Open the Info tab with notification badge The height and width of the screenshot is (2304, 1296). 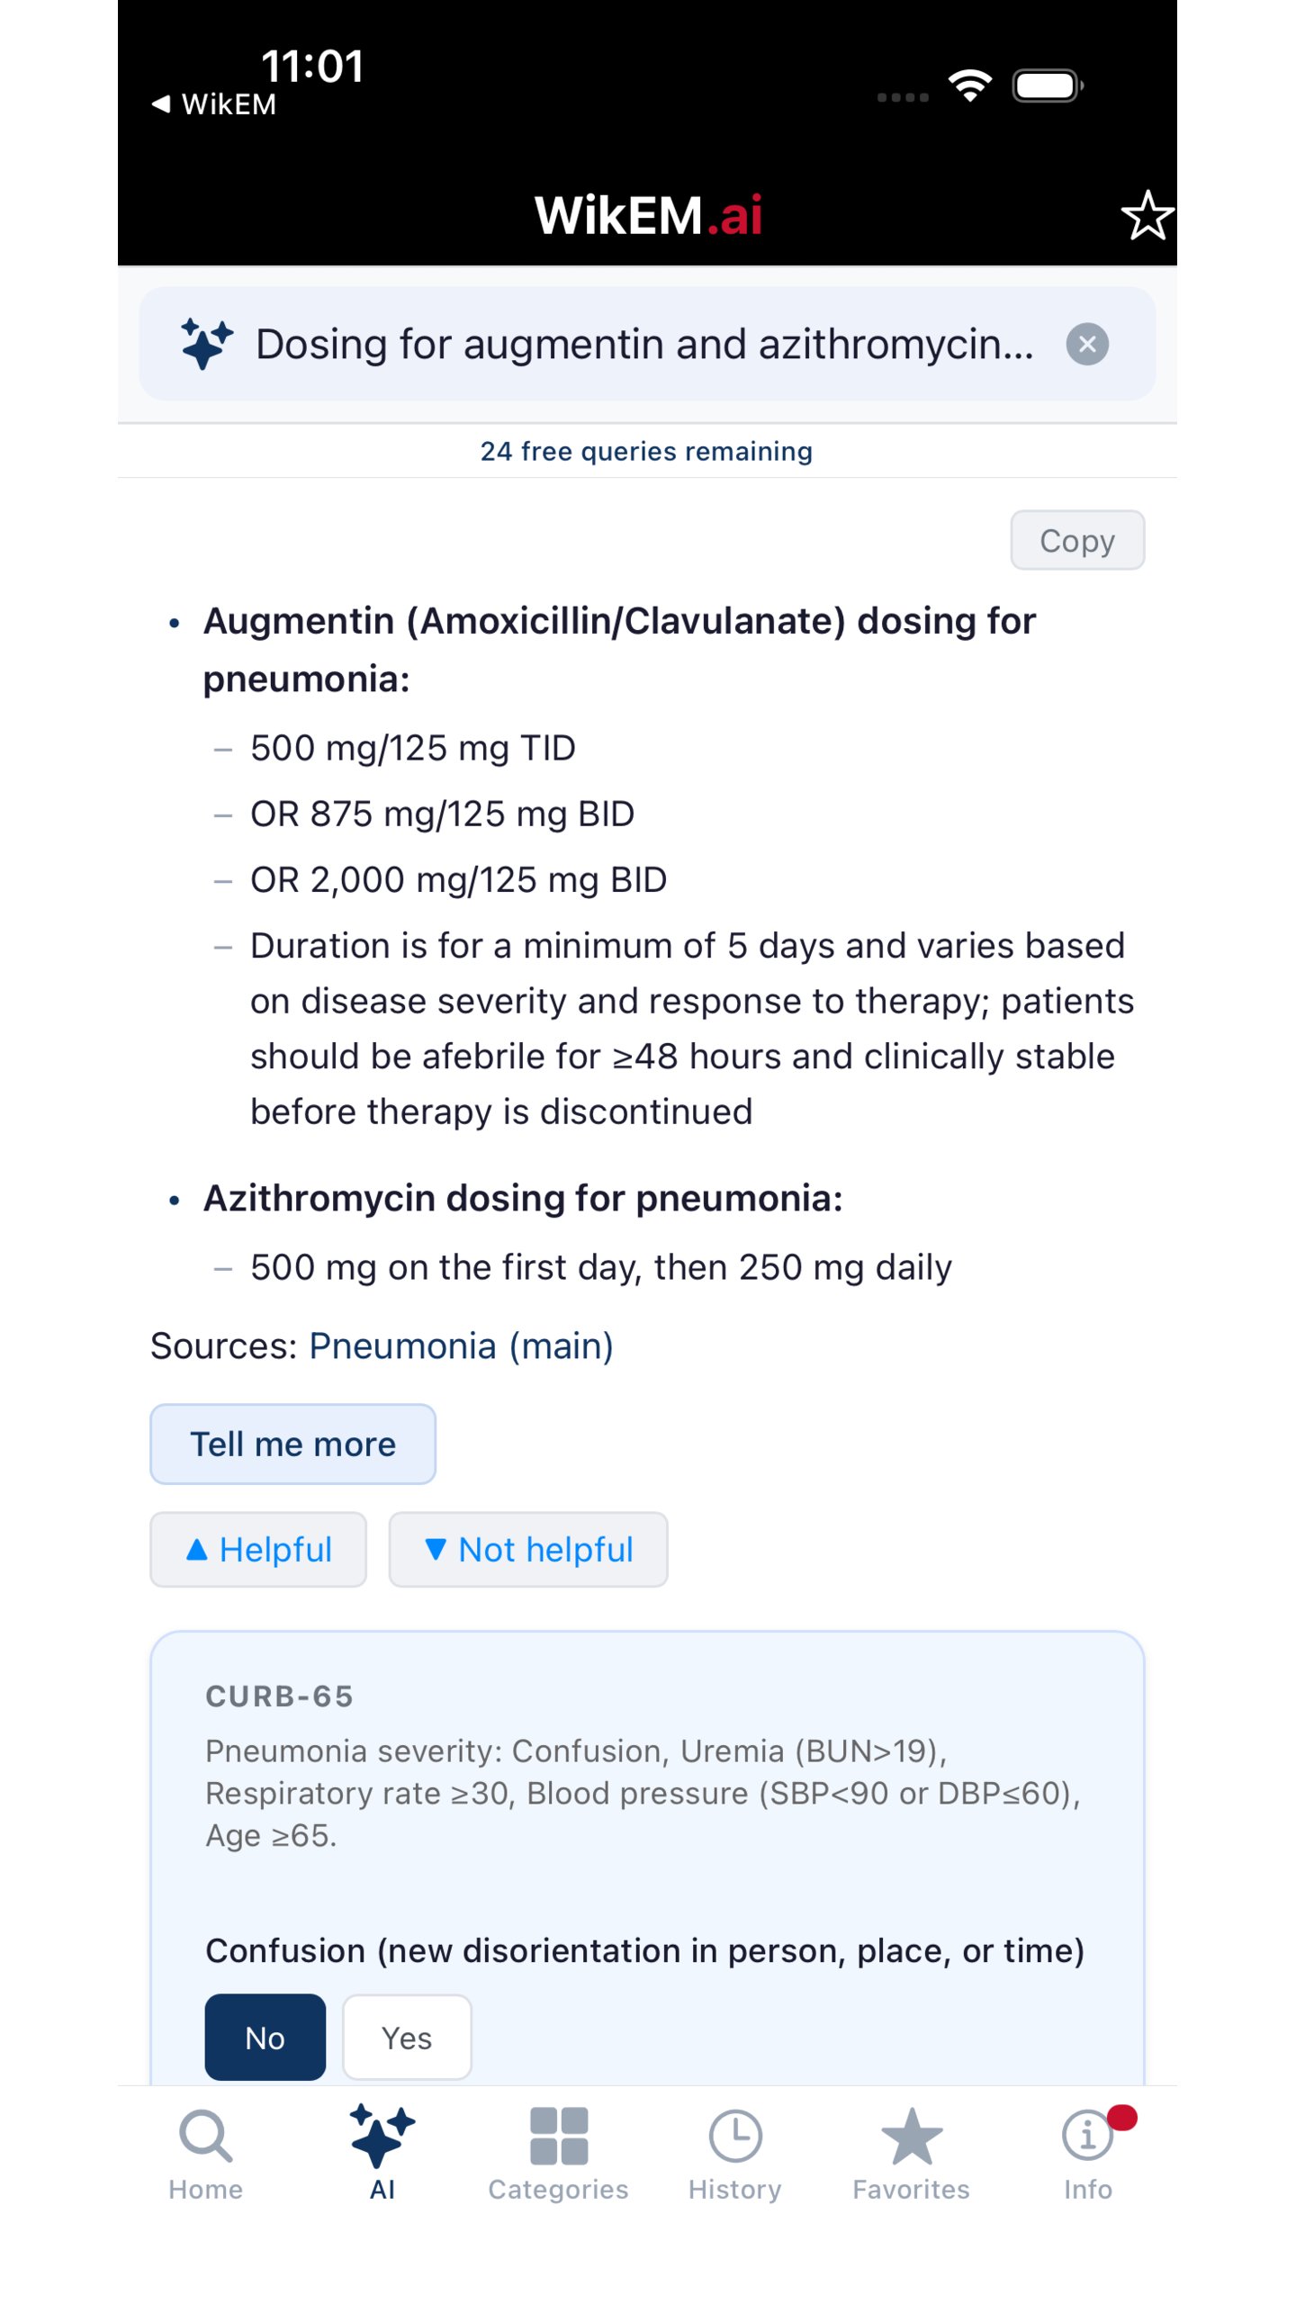[x=1087, y=2152]
